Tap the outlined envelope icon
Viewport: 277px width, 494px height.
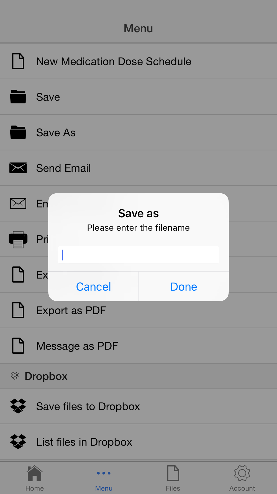tap(18, 203)
